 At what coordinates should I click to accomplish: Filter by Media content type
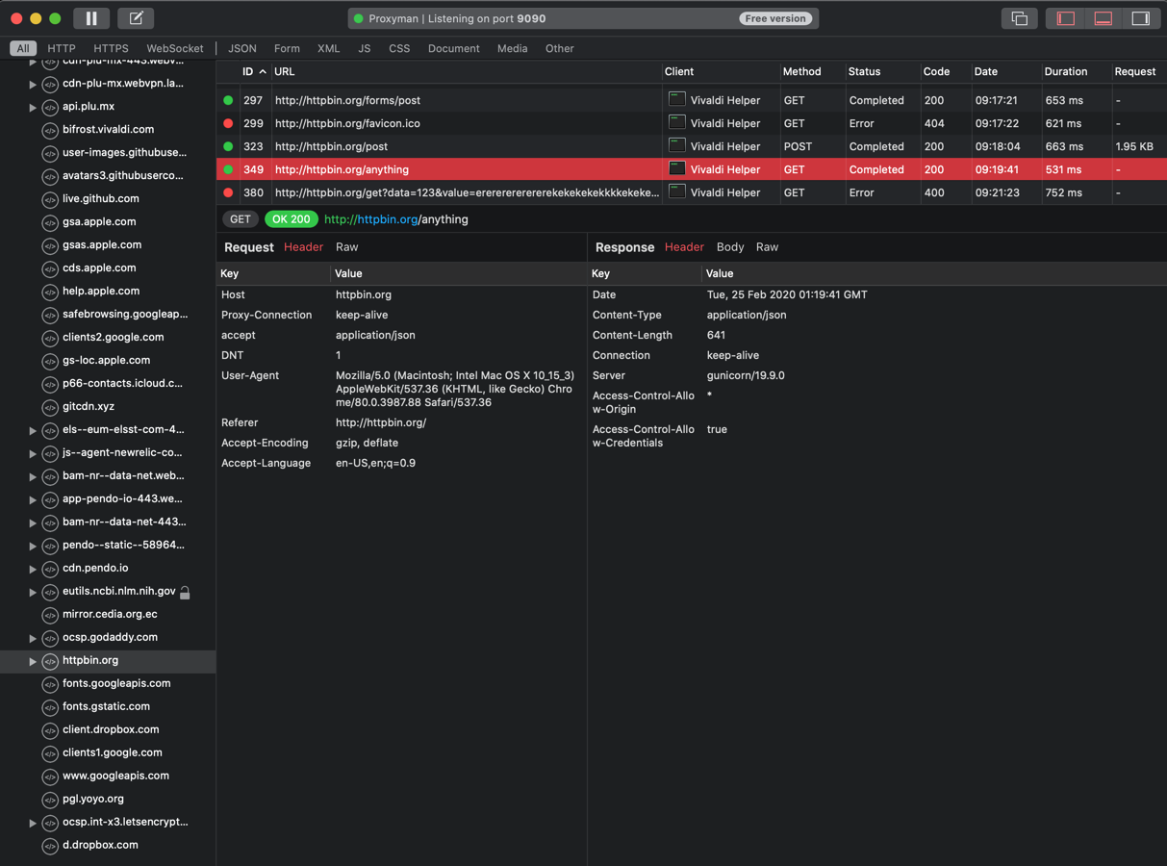(x=513, y=48)
